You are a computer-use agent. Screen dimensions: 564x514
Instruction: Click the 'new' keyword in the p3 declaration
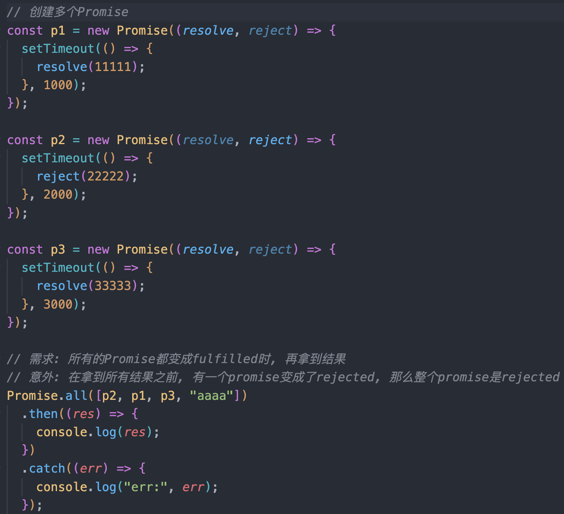coord(98,249)
